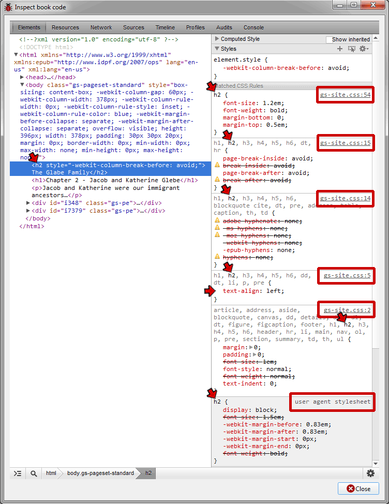The width and height of the screenshot is (389, 504).
Task: Select the h1 Chapter 2 element line
Action: [x=114, y=180]
